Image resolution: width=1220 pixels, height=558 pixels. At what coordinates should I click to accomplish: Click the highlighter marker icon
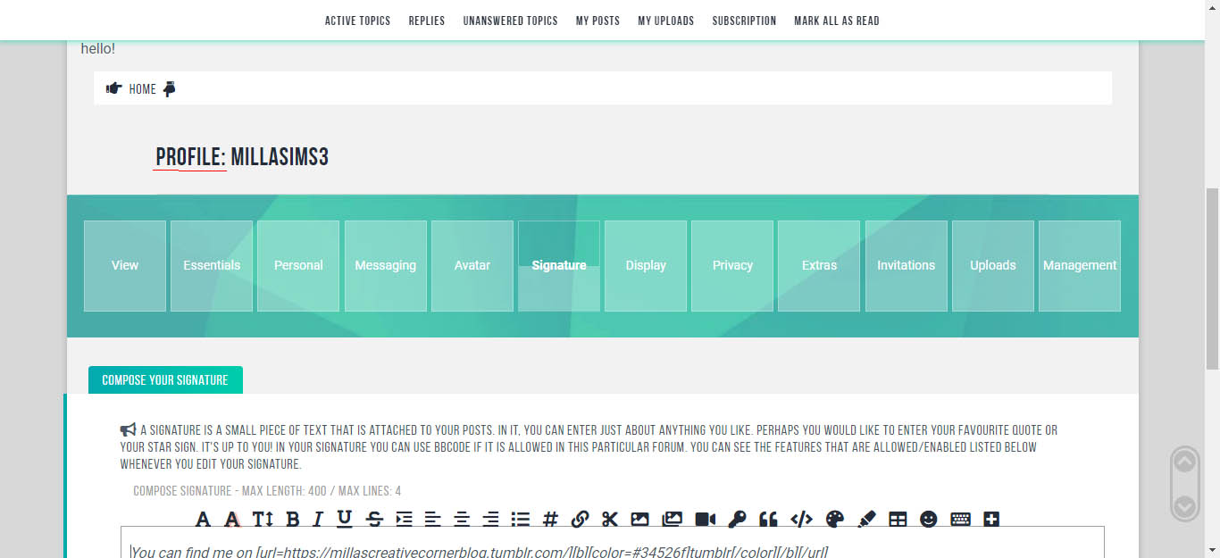[866, 519]
